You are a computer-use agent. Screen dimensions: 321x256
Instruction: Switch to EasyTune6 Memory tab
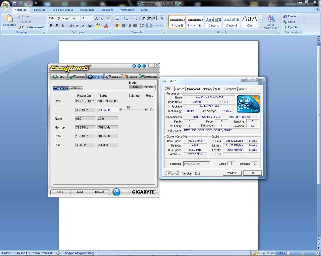coord(77,77)
